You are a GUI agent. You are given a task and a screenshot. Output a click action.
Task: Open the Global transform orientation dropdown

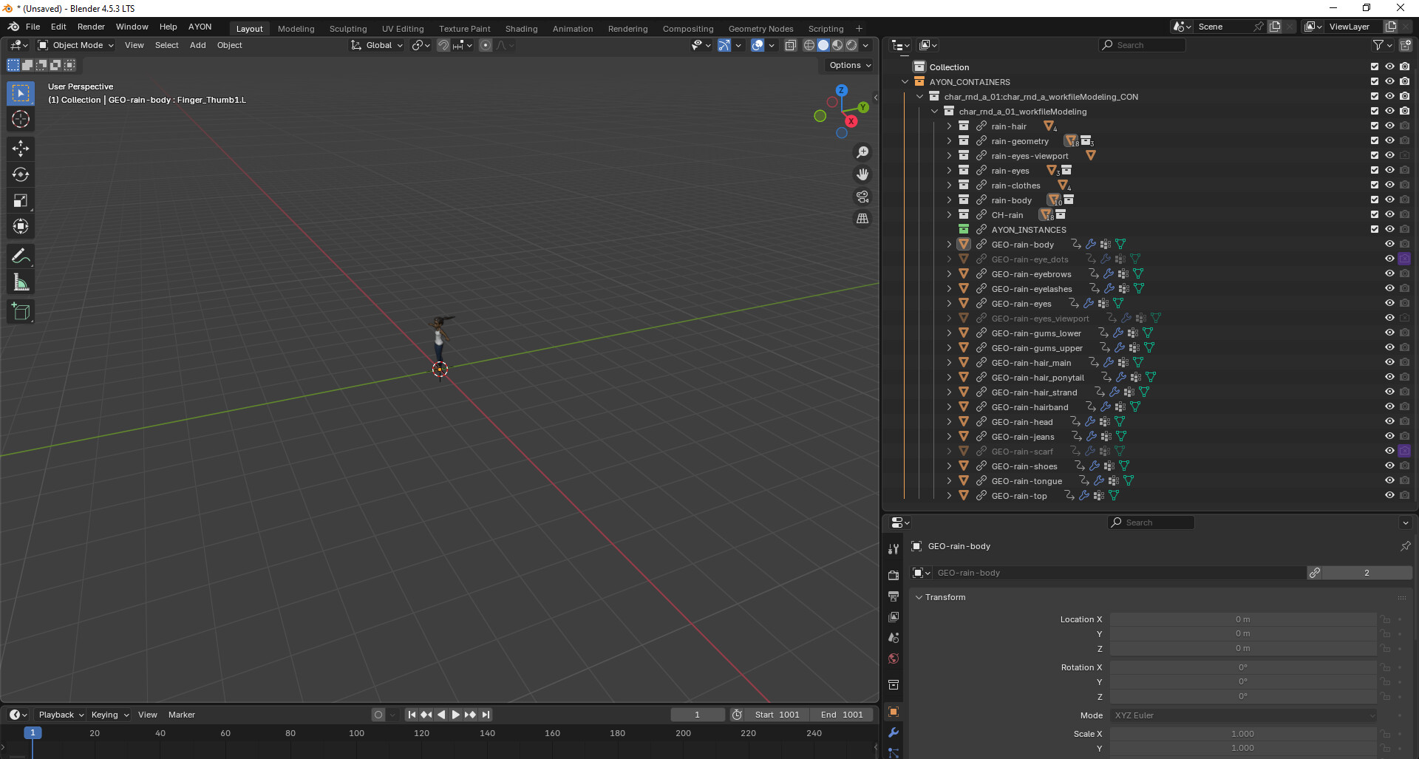pyautogui.click(x=378, y=45)
